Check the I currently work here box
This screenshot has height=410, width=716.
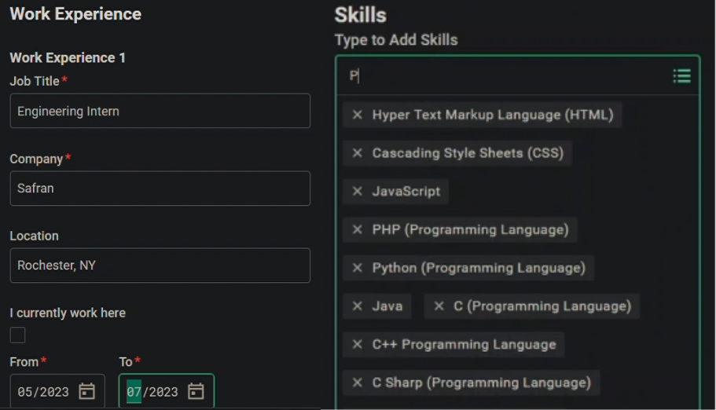coord(18,335)
